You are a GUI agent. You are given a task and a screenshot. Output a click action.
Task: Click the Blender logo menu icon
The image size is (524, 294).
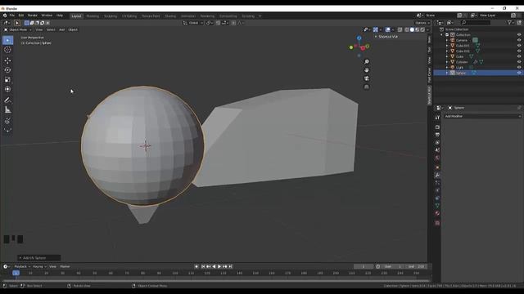pos(5,16)
